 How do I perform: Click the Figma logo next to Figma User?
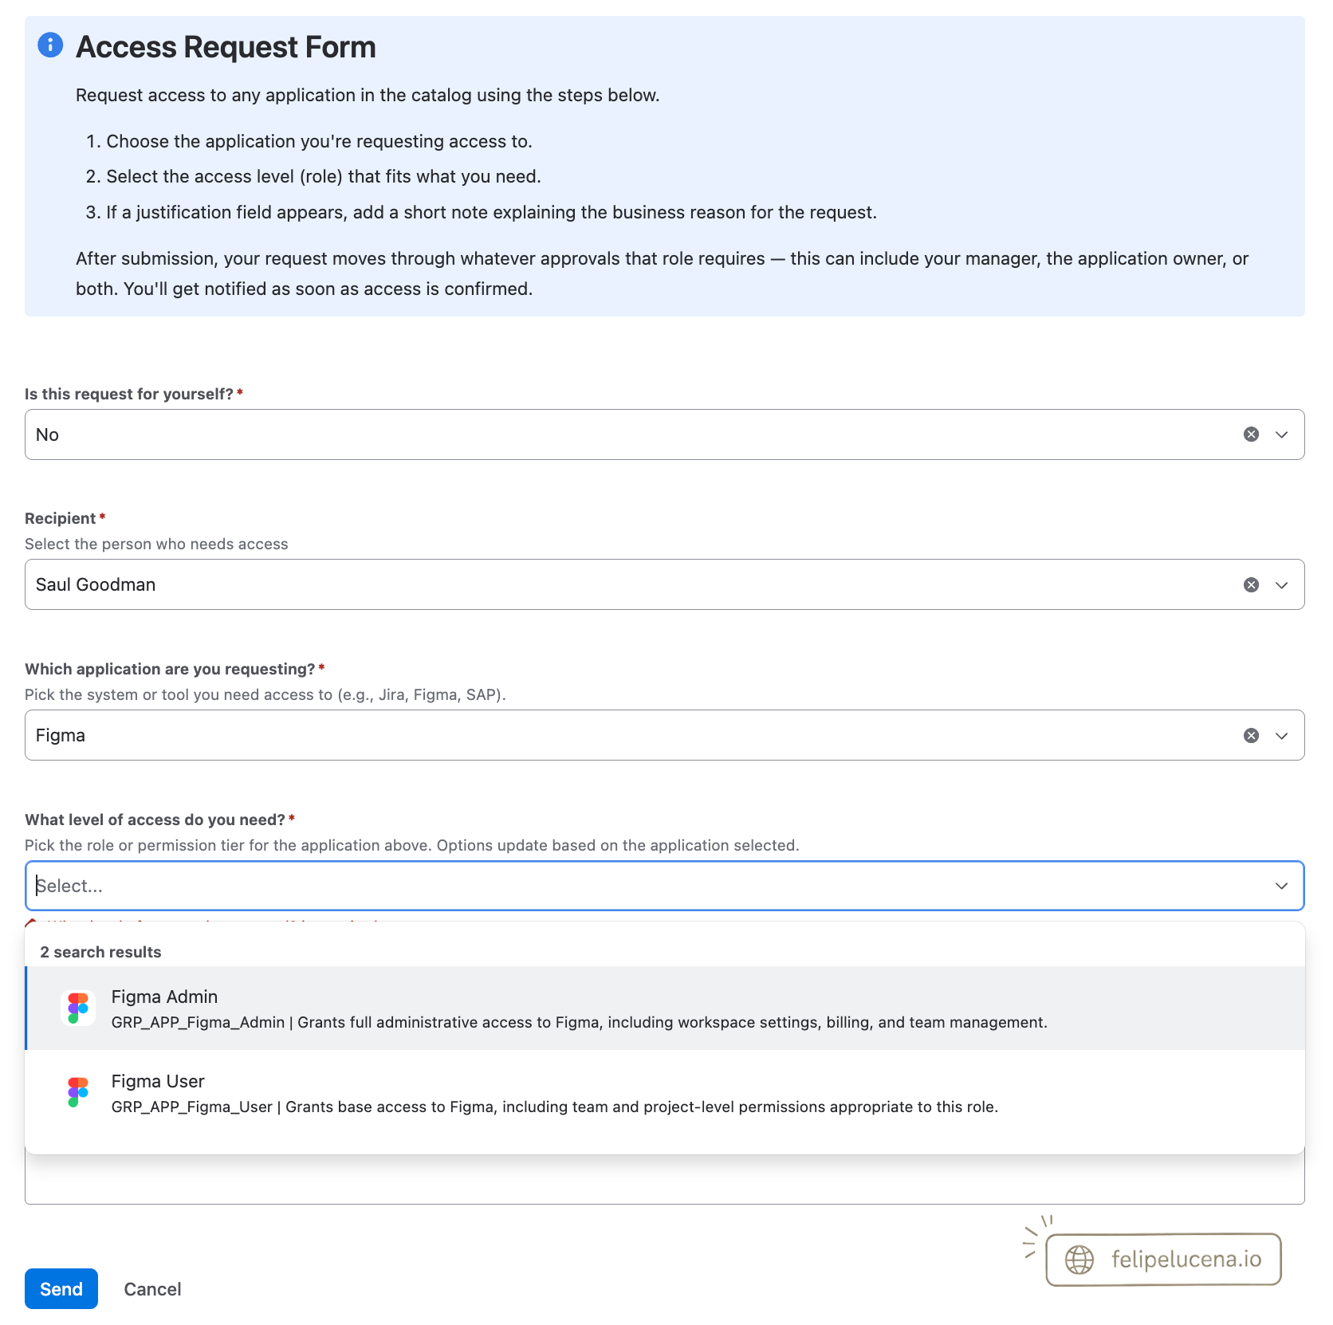click(78, 1093)
